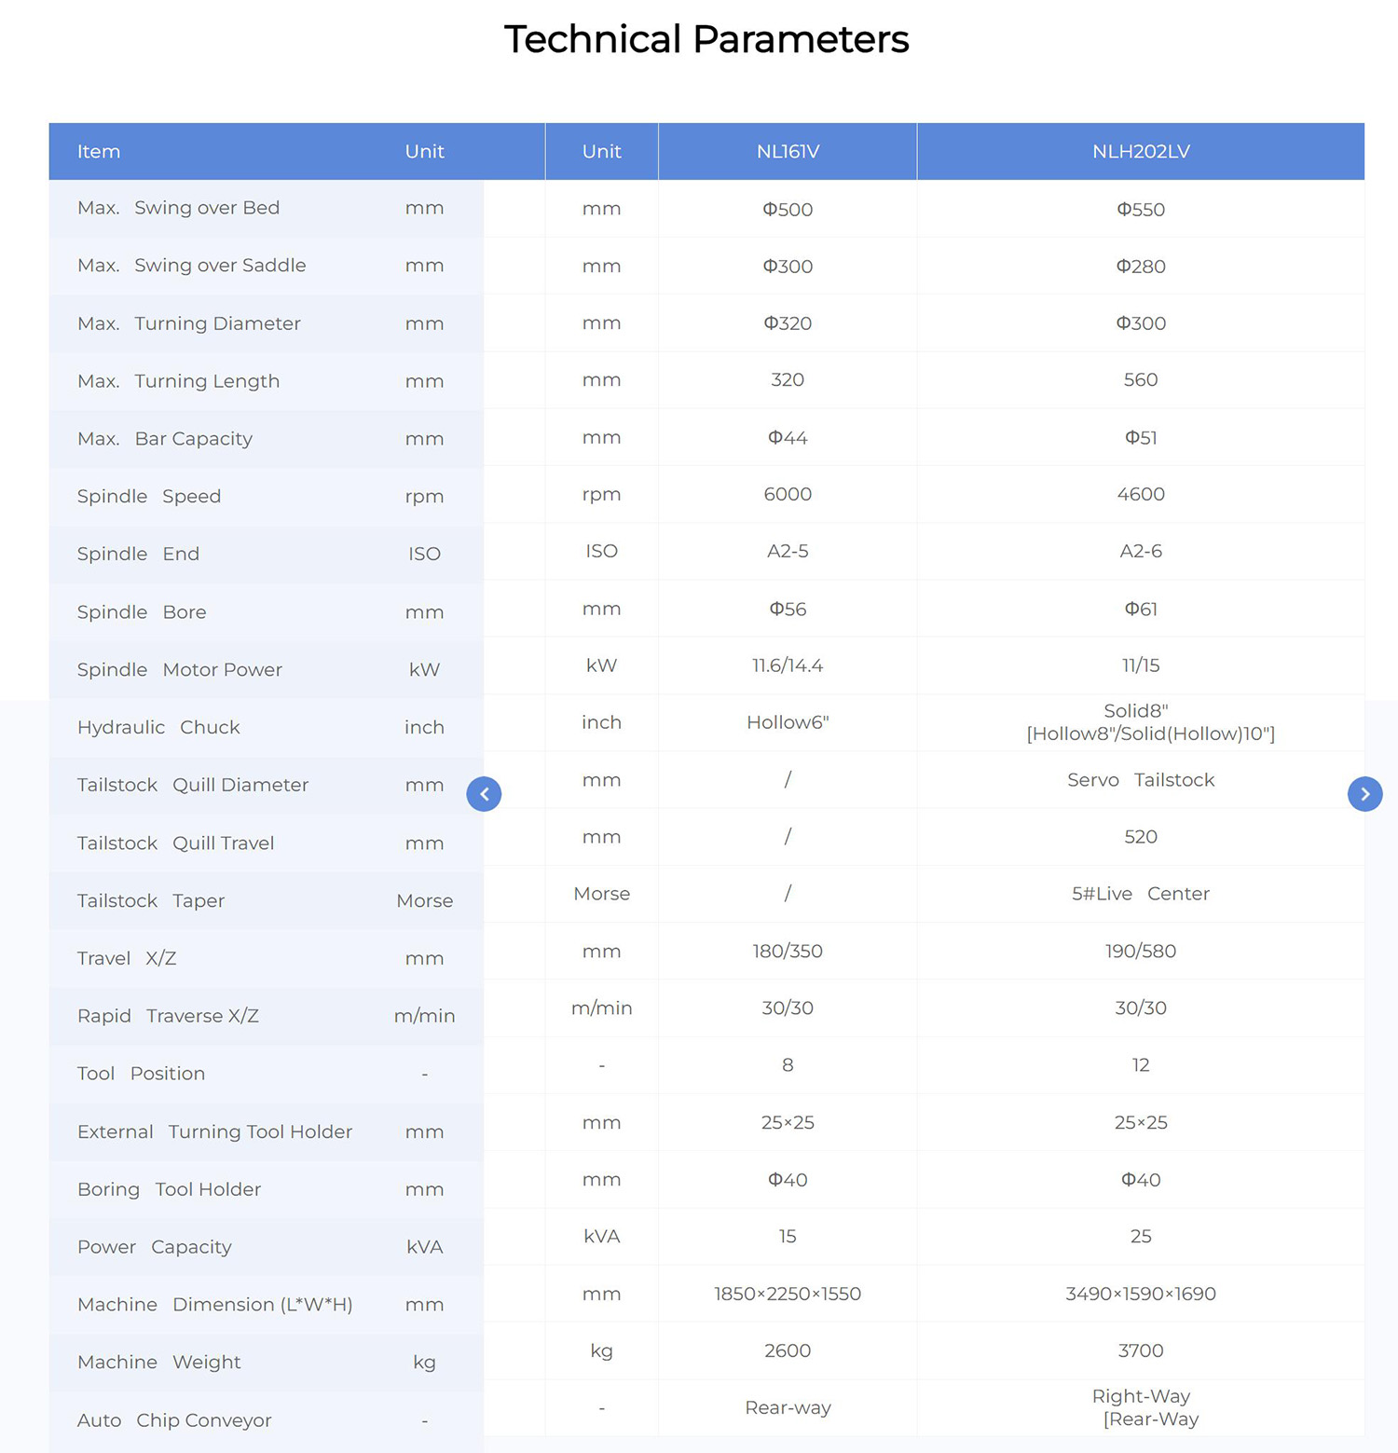Click the A2-6 spindle end value
Image resolution: width=1398 pixels, height=1453 pixels.
click(x=1141, y=551)
